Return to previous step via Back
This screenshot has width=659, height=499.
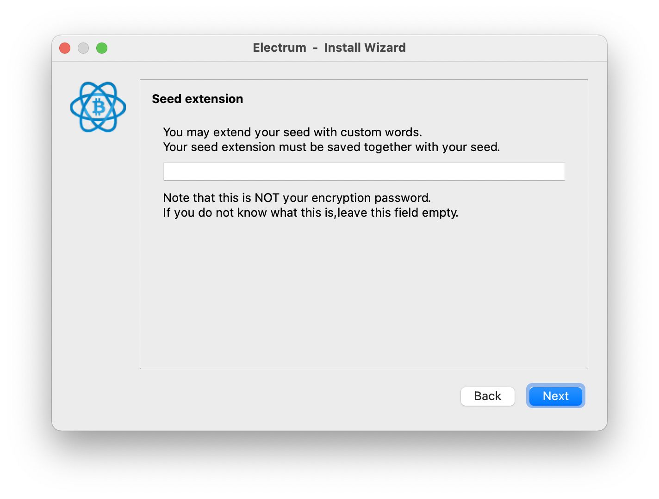click(x=487, y=396)
